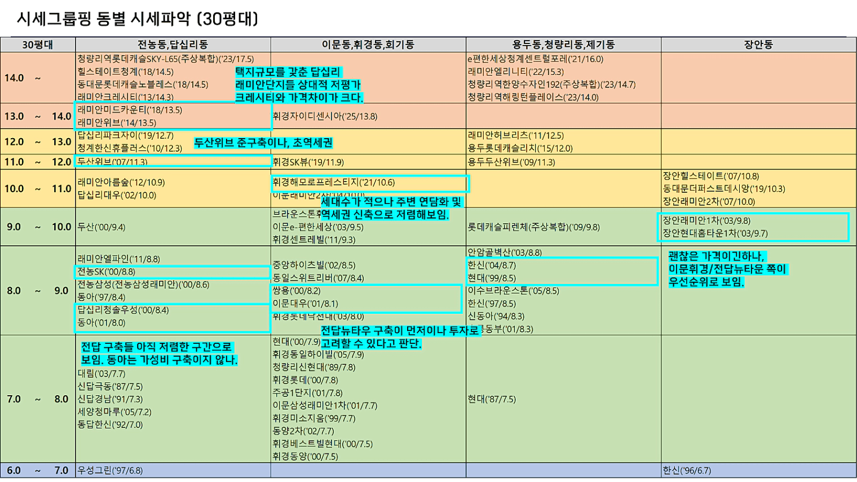
Task: Click entry '휘경SK뷰('19/11.9)'
Action: 308,162
